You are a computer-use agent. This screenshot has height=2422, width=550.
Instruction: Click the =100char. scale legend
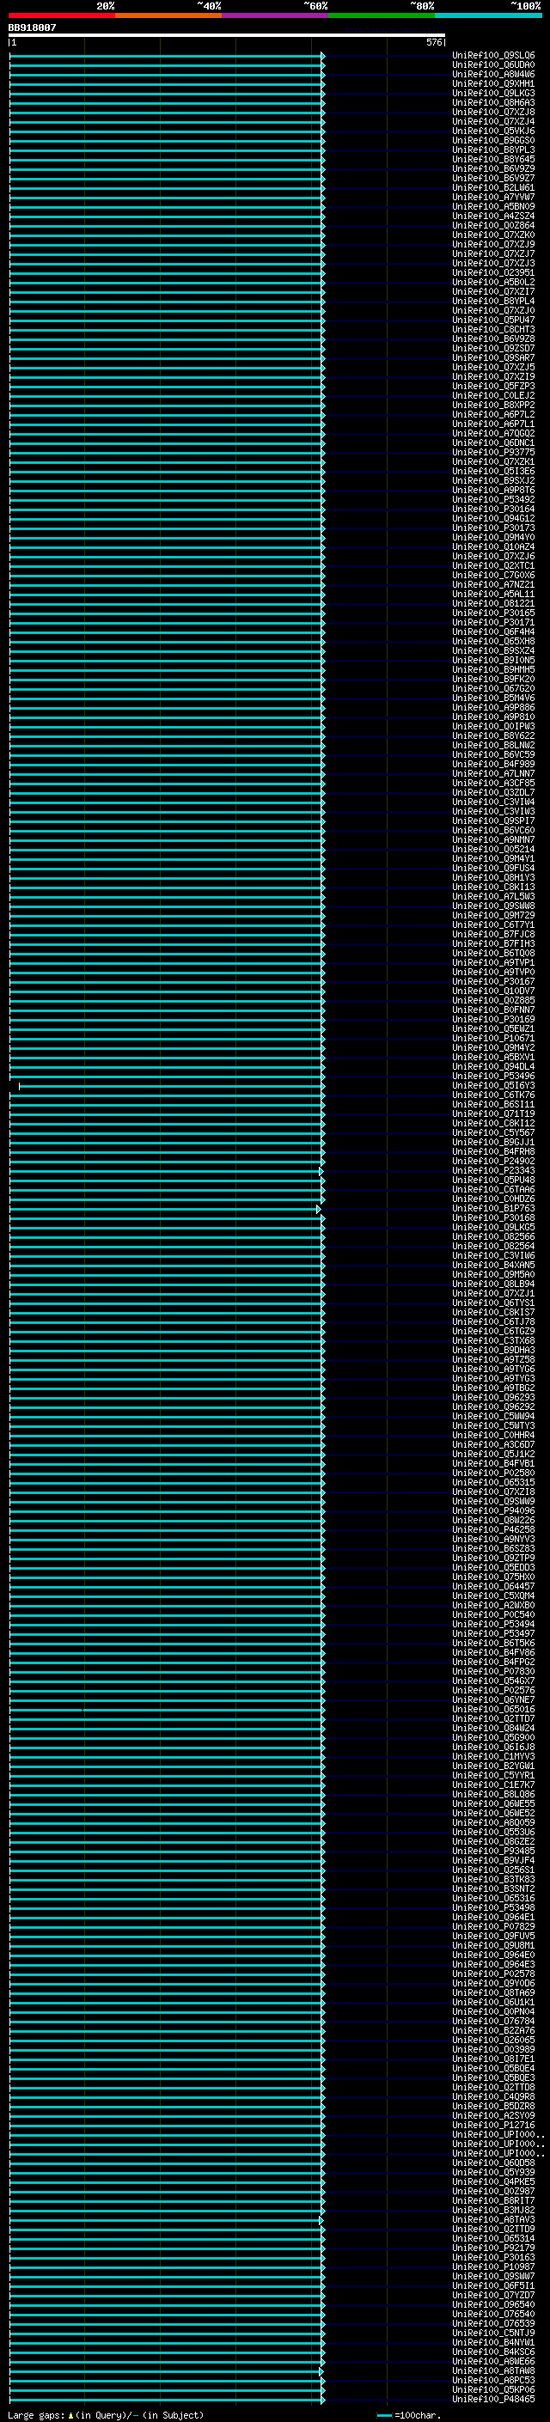409,2414
